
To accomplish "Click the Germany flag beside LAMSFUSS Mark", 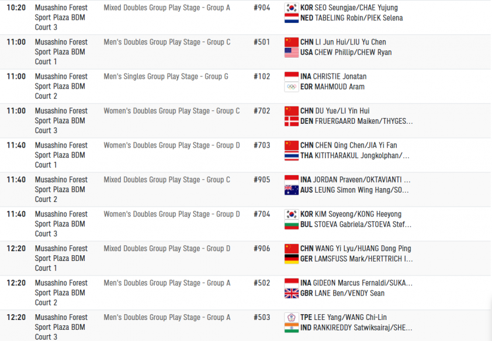I will tap(291, 259).
